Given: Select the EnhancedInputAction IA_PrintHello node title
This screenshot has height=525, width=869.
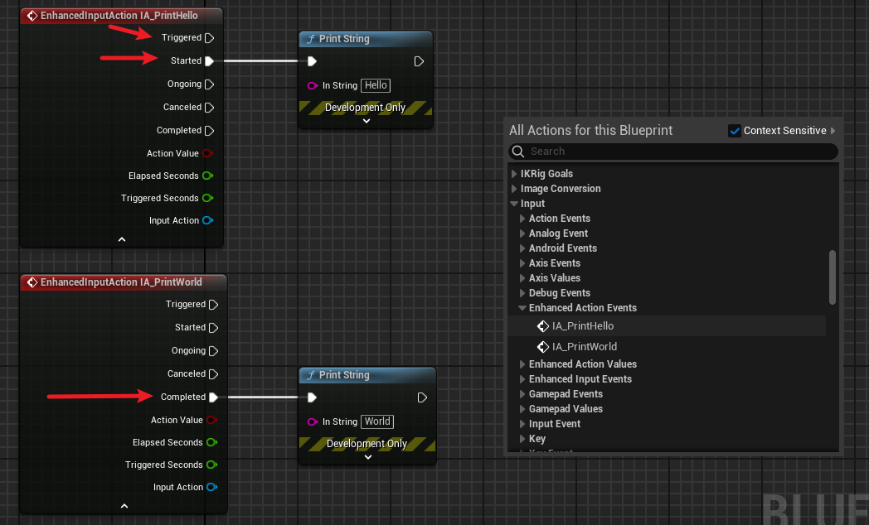Looking at the screenshot, I should 119,16.
